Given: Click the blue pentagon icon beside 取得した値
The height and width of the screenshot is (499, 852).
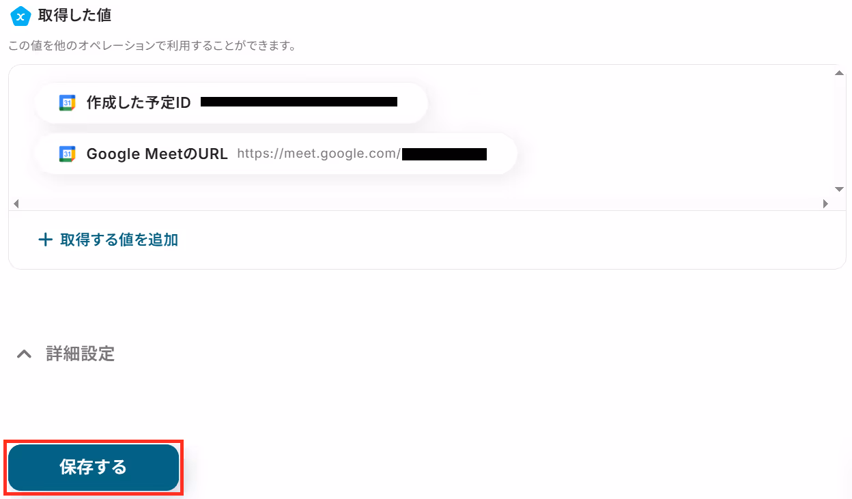Looking at the screenshot, I should click(20, 15).
